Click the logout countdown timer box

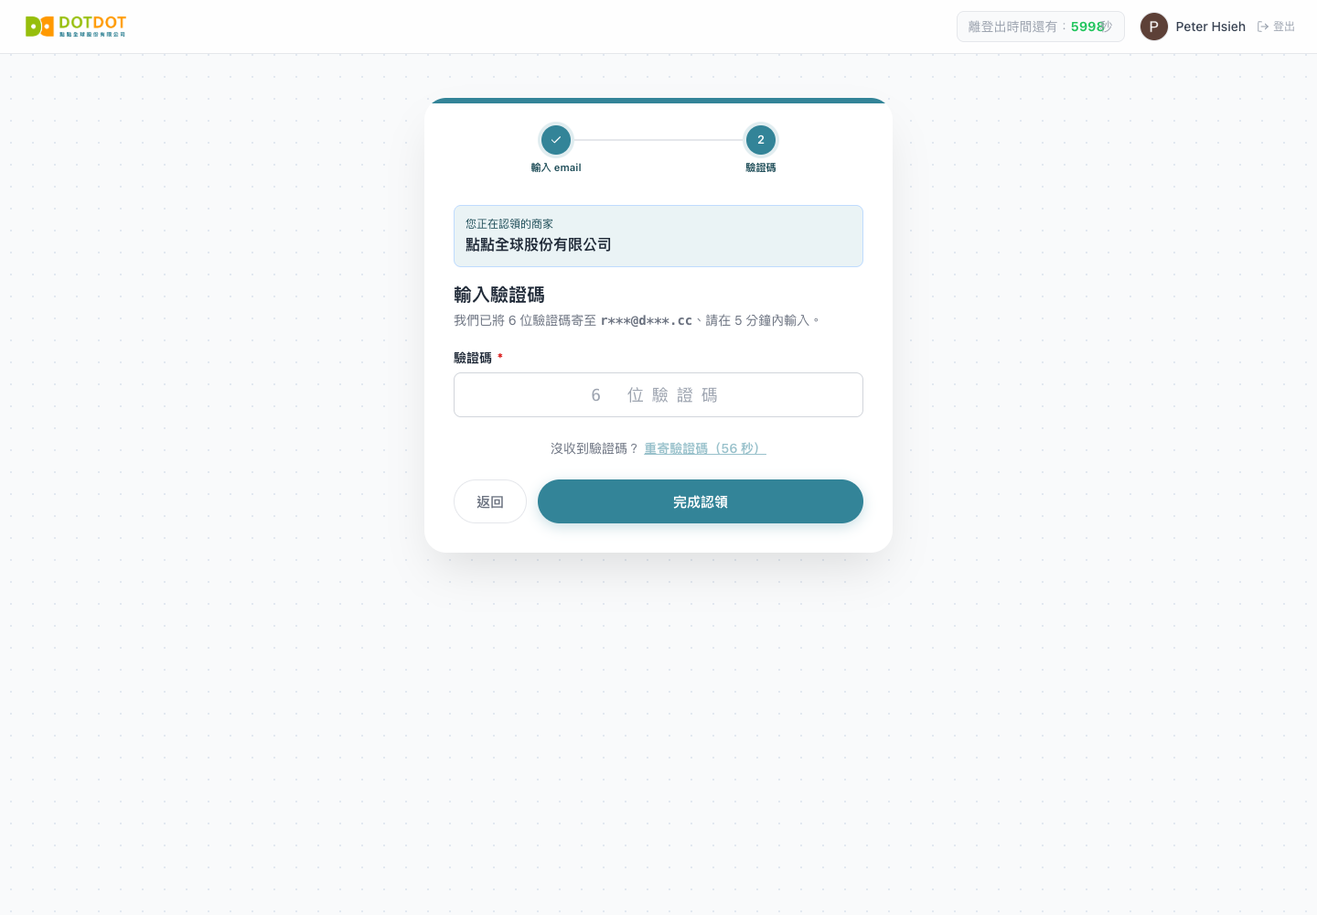(x=1041, y=27)
